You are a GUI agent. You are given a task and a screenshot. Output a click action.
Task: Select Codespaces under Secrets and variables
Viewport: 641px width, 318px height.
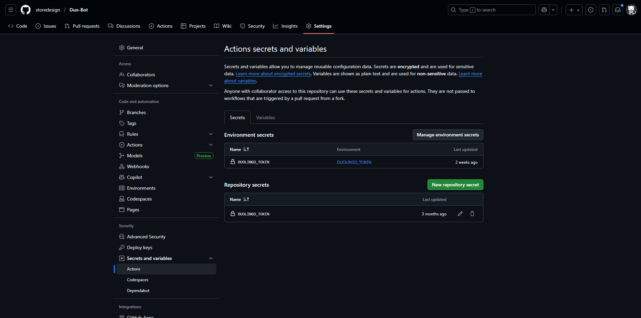[166, 280]
